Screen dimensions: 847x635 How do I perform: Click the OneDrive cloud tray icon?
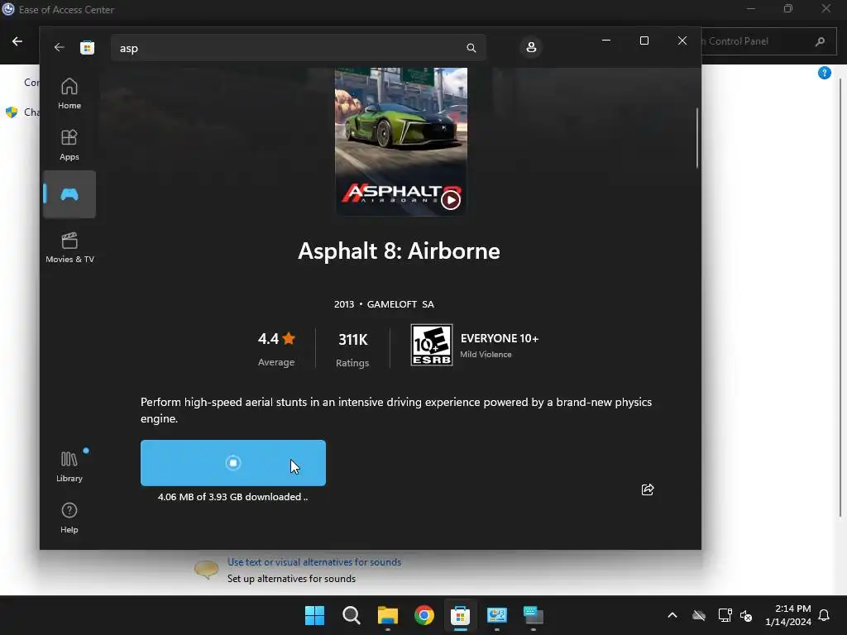coord(698,615)
